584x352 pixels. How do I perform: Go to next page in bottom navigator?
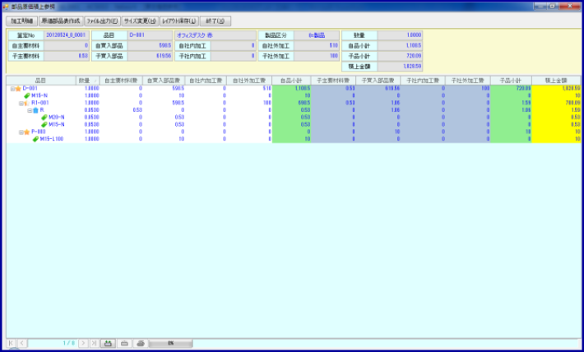(x=83, y=343)
